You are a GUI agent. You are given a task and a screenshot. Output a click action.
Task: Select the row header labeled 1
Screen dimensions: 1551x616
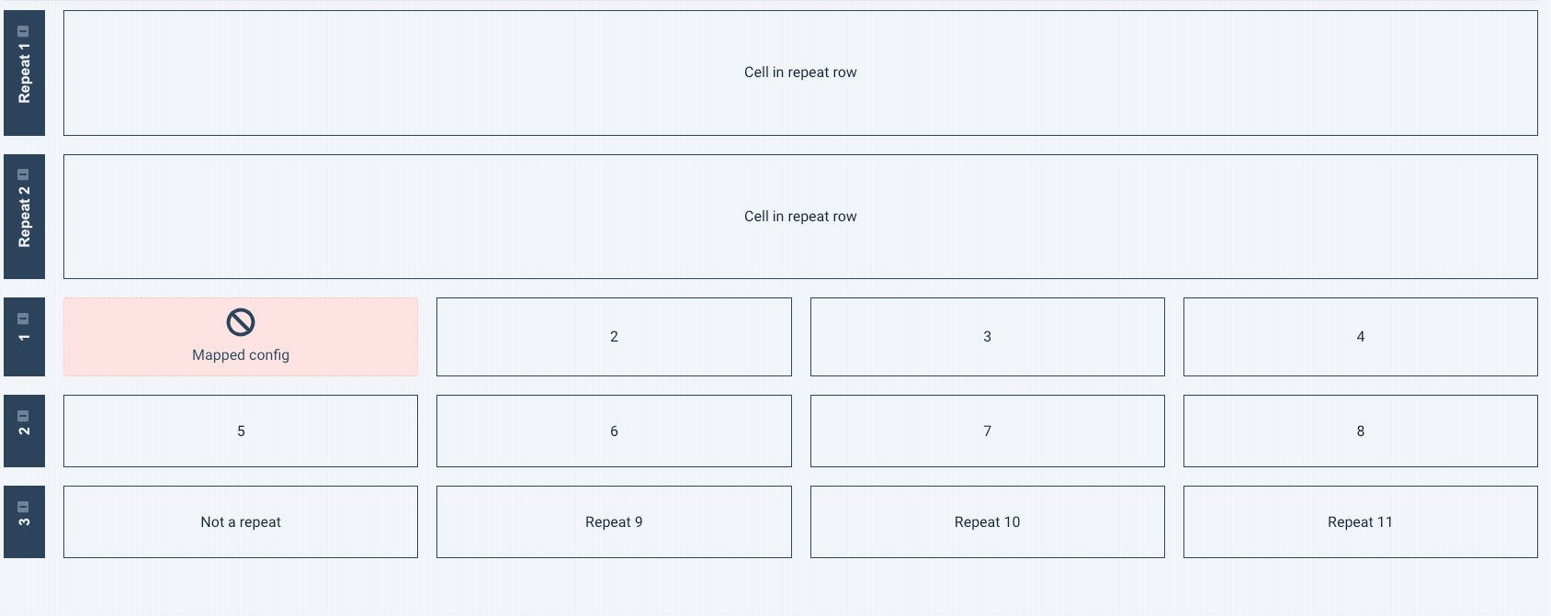click(x=24, y=344)
